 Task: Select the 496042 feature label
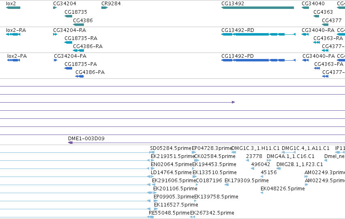pyautogui.click(x=261, y=164)
